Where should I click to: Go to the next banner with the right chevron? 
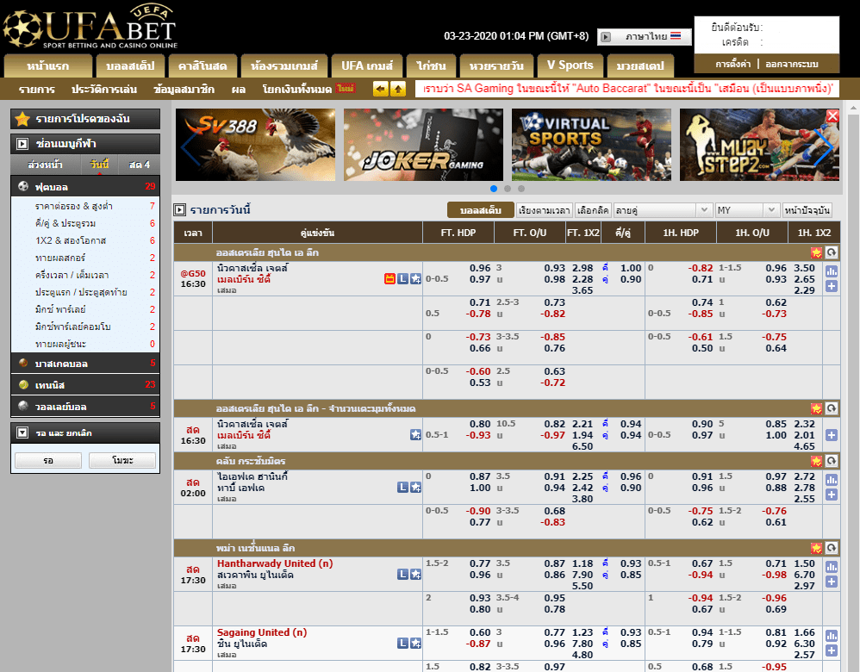tap(824, 146)
